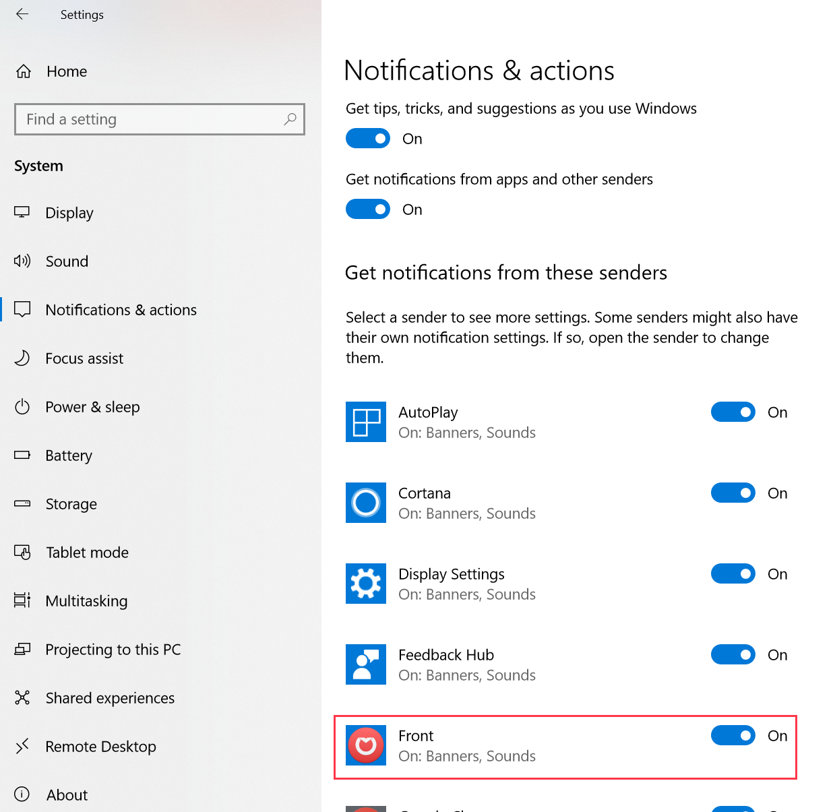
Task: Toggle off AutoPlay notifications
Action: click(733, 412)
